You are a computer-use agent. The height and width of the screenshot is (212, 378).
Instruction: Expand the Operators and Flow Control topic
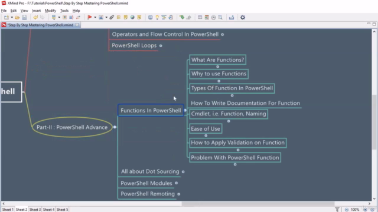[223, 34]
